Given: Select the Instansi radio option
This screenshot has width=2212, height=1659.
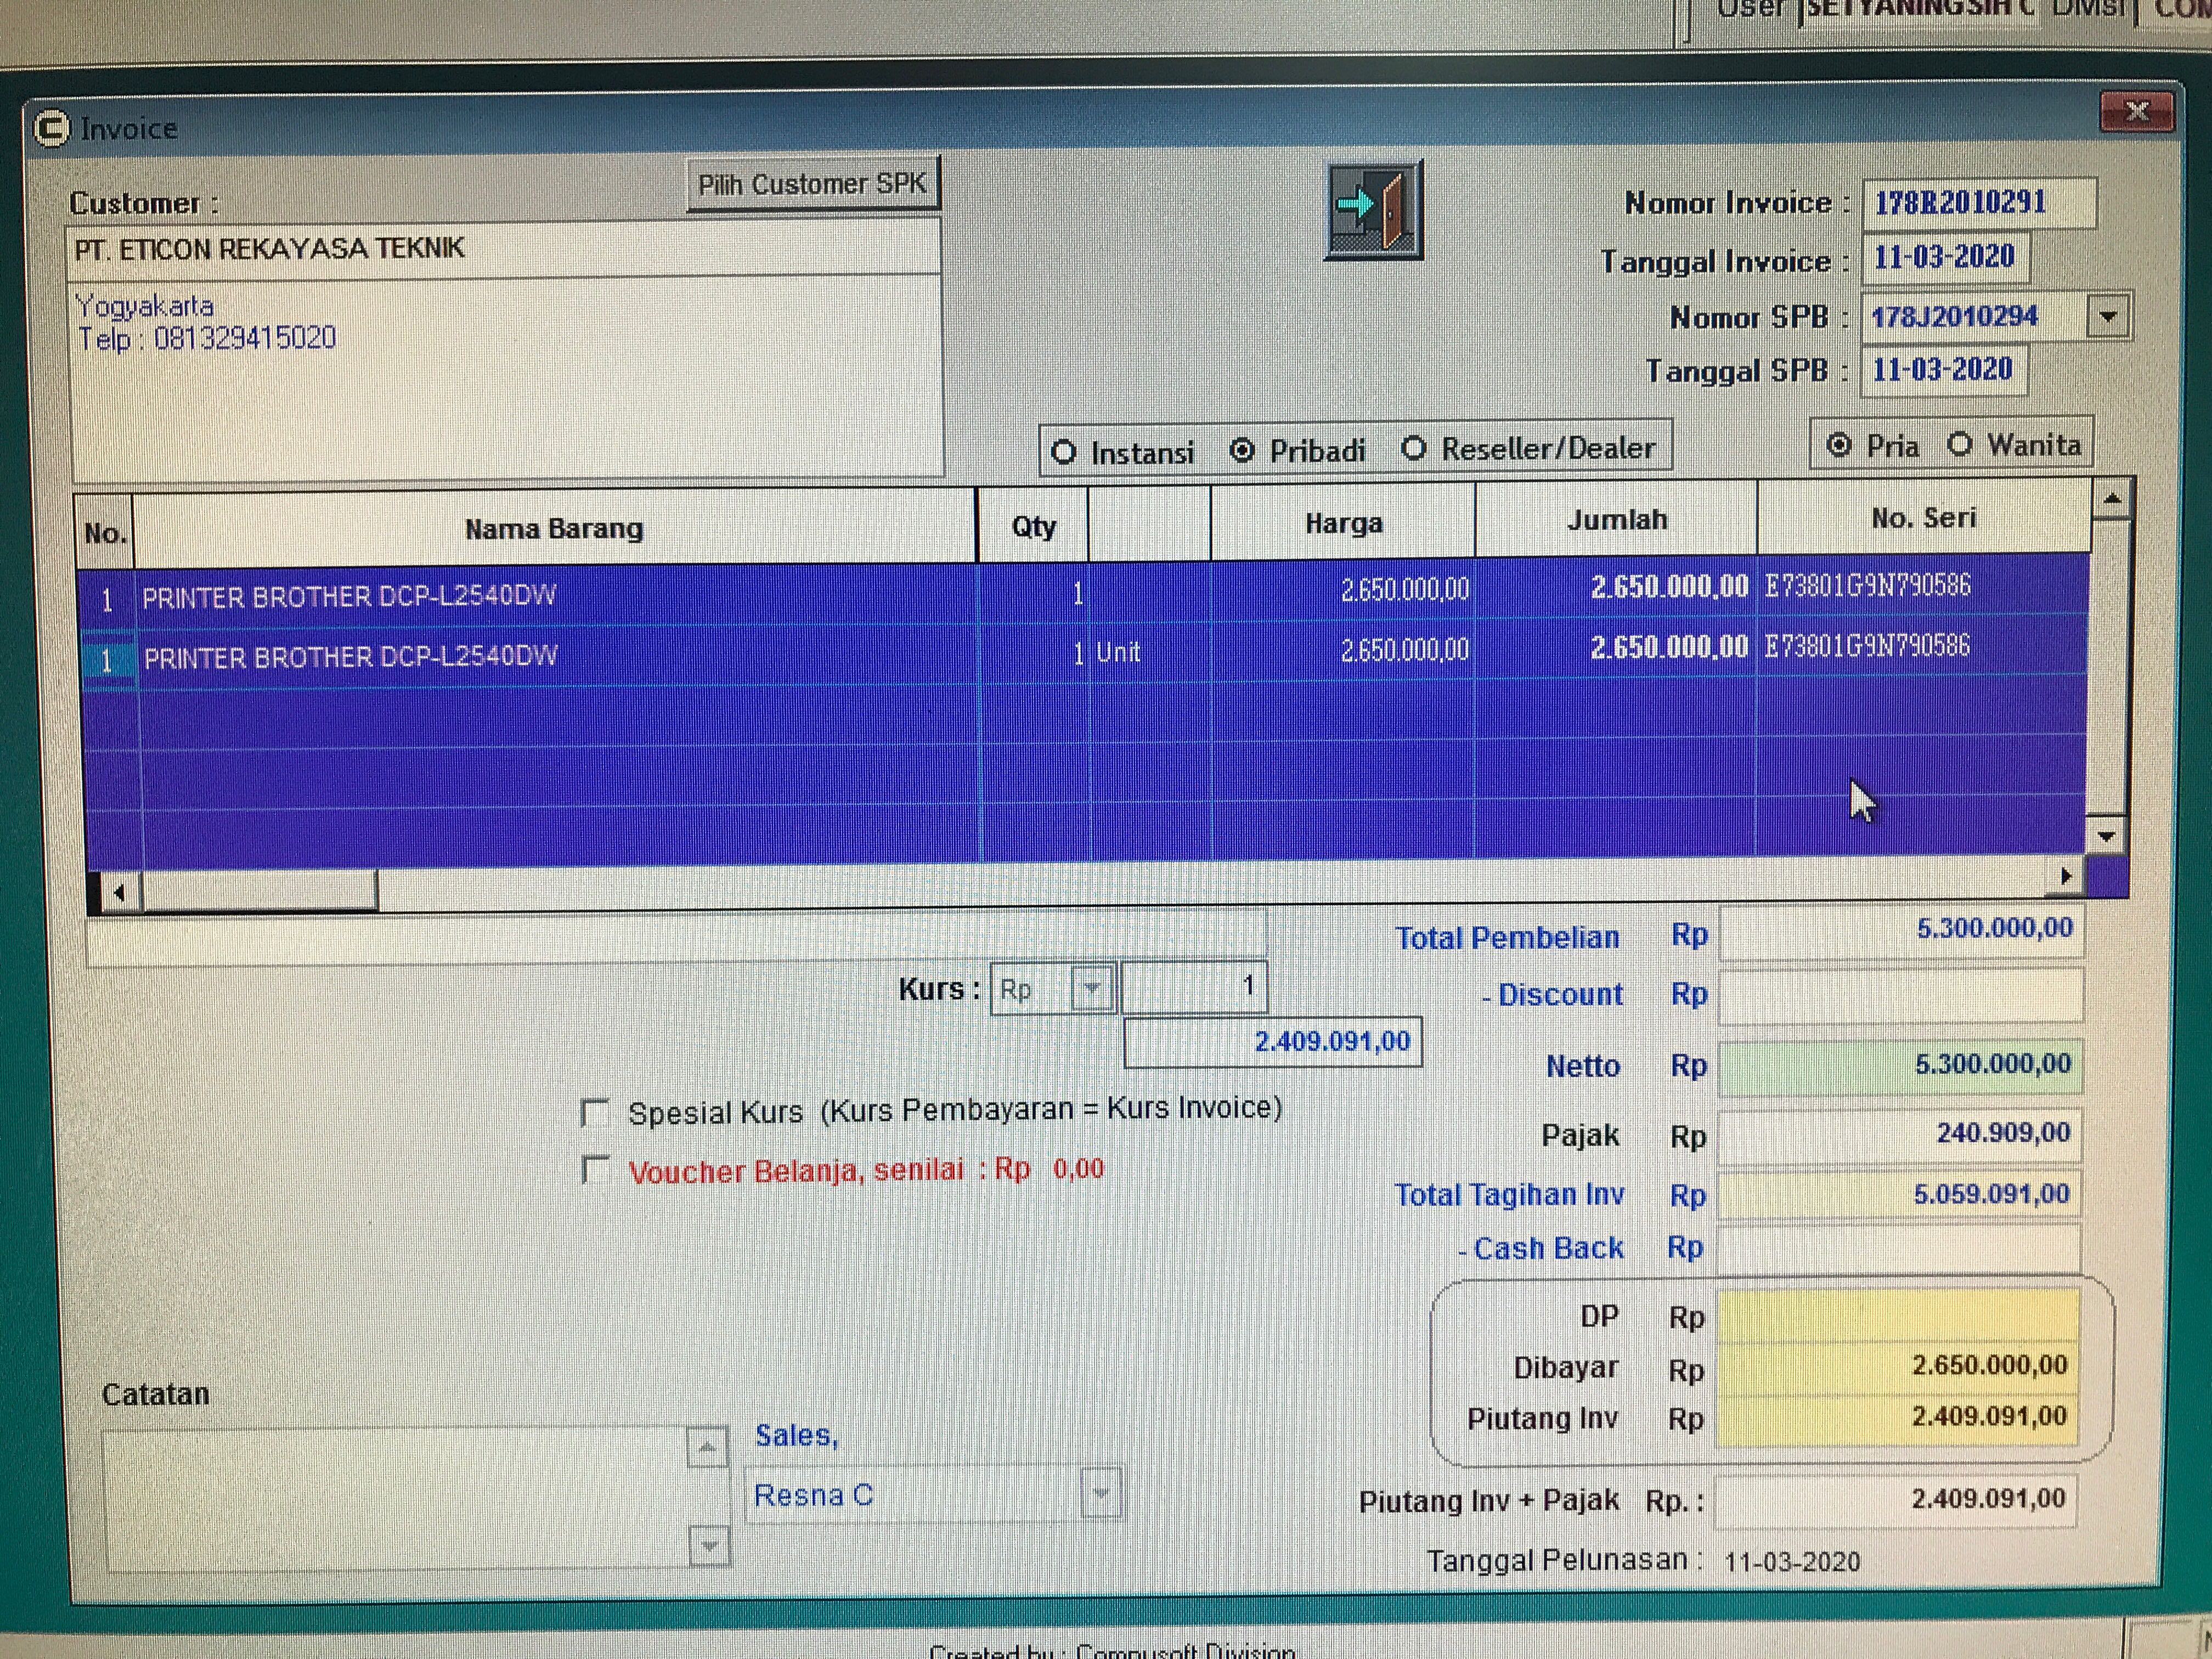Looking at the screenshot, I should [1064, 453].
